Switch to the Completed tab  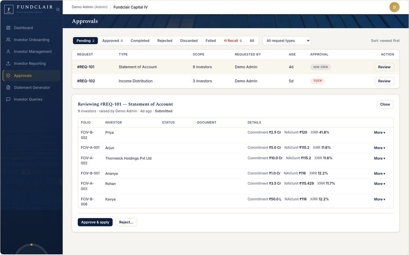[140, 40]
